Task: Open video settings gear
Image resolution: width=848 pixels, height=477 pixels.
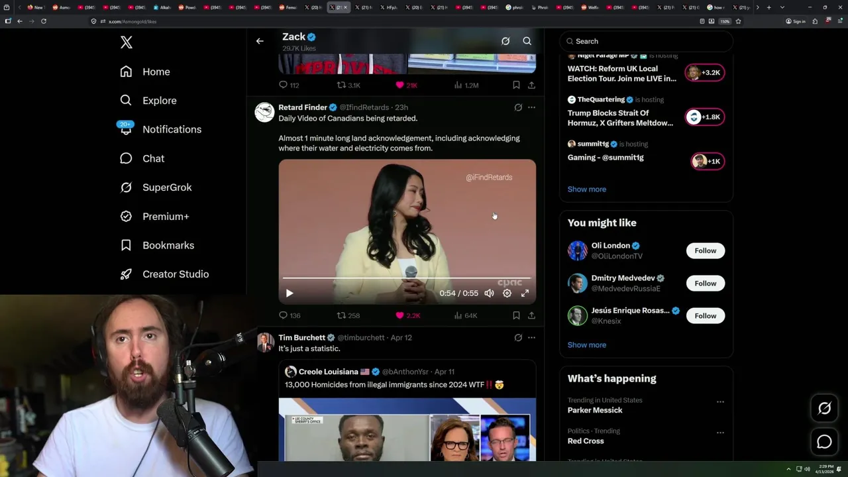Action: 507,293
